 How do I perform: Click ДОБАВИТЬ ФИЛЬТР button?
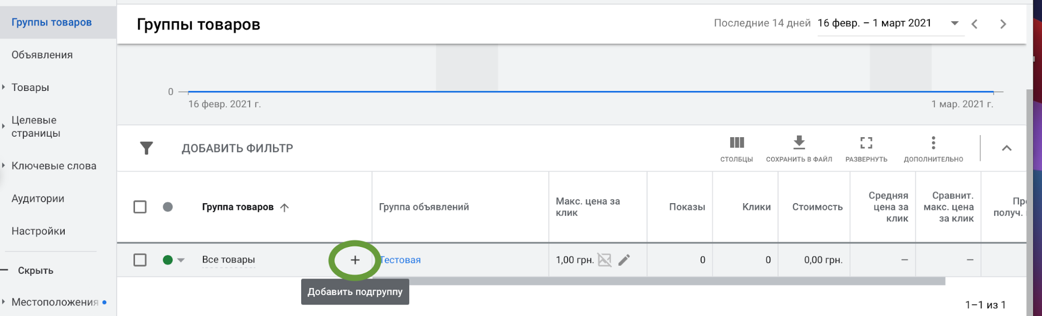pyautogui.click(x=237, y=148)
